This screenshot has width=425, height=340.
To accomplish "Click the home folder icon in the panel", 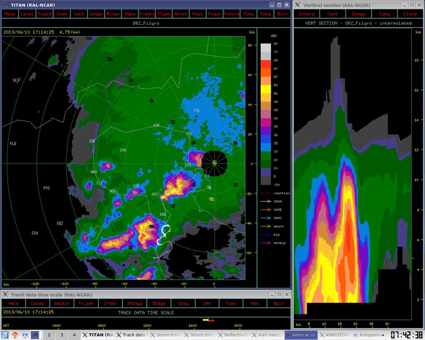I will click(15, 335).
